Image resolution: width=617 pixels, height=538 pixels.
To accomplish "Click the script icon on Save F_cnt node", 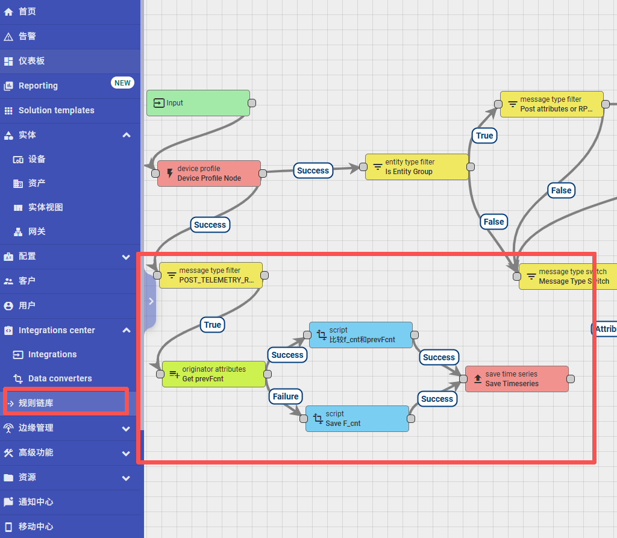I will 318,419.
